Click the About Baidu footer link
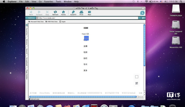Screen dimensions: 185x107 (45, 93)
